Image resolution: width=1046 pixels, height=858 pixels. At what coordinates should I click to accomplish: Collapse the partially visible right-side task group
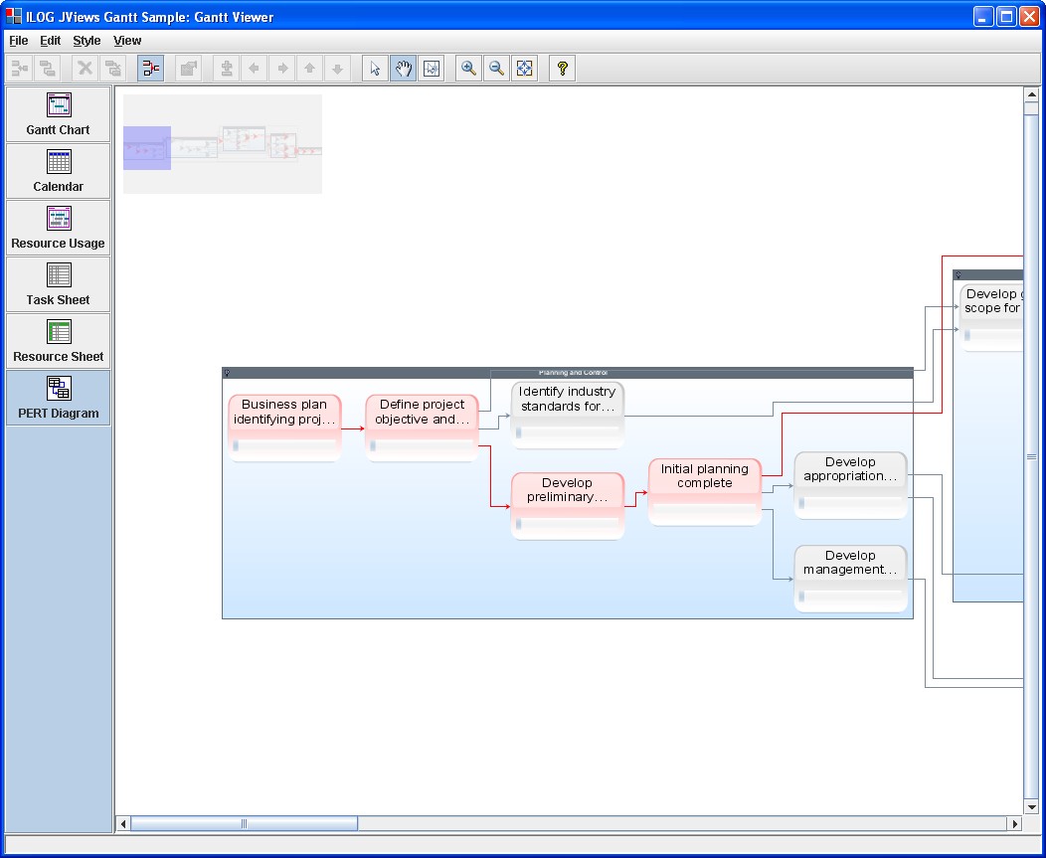pos(959,275)
